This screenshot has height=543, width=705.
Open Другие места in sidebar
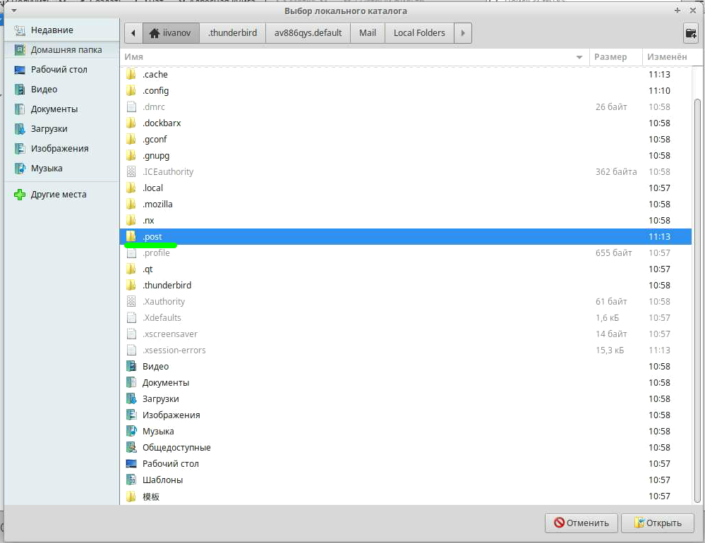pos(61,195)
